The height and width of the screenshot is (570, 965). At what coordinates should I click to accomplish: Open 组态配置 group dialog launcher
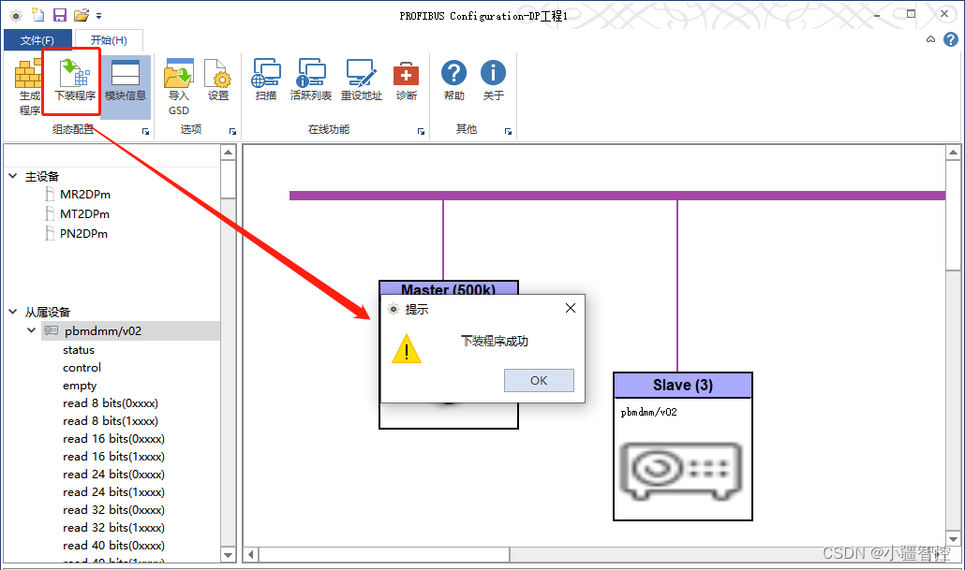pos(146,131)
